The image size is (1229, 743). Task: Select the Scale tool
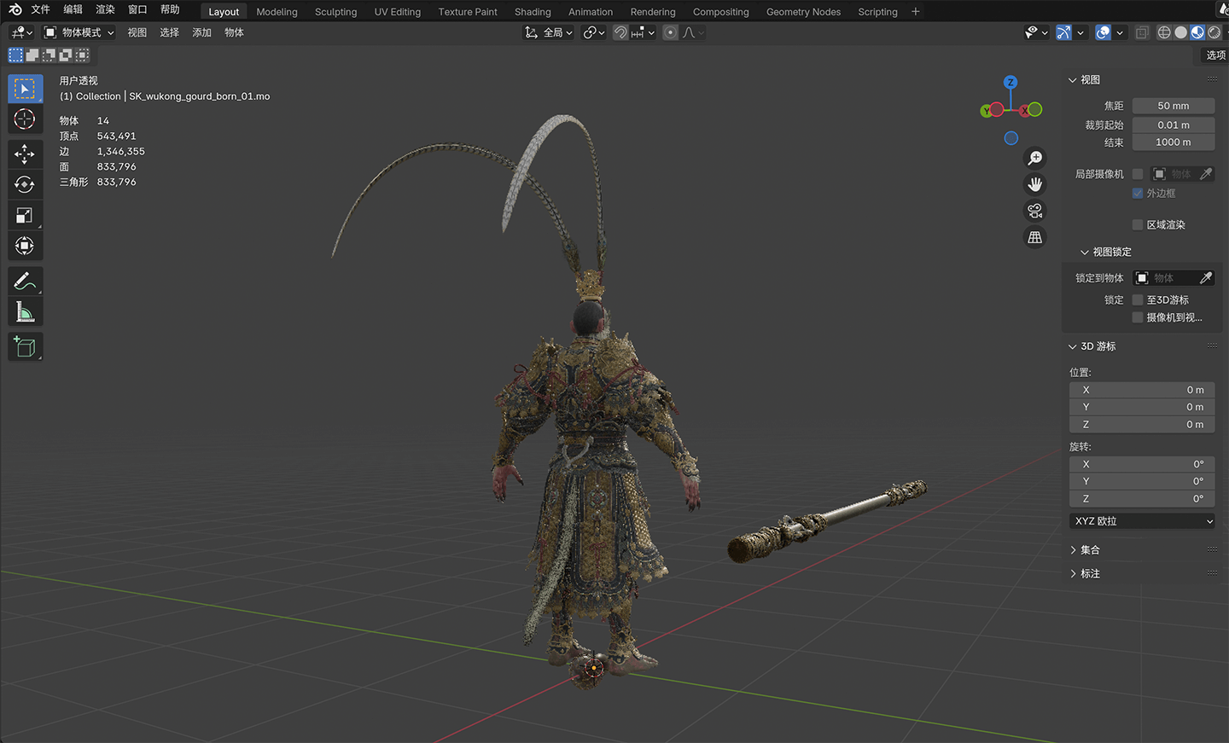[25, 216]
